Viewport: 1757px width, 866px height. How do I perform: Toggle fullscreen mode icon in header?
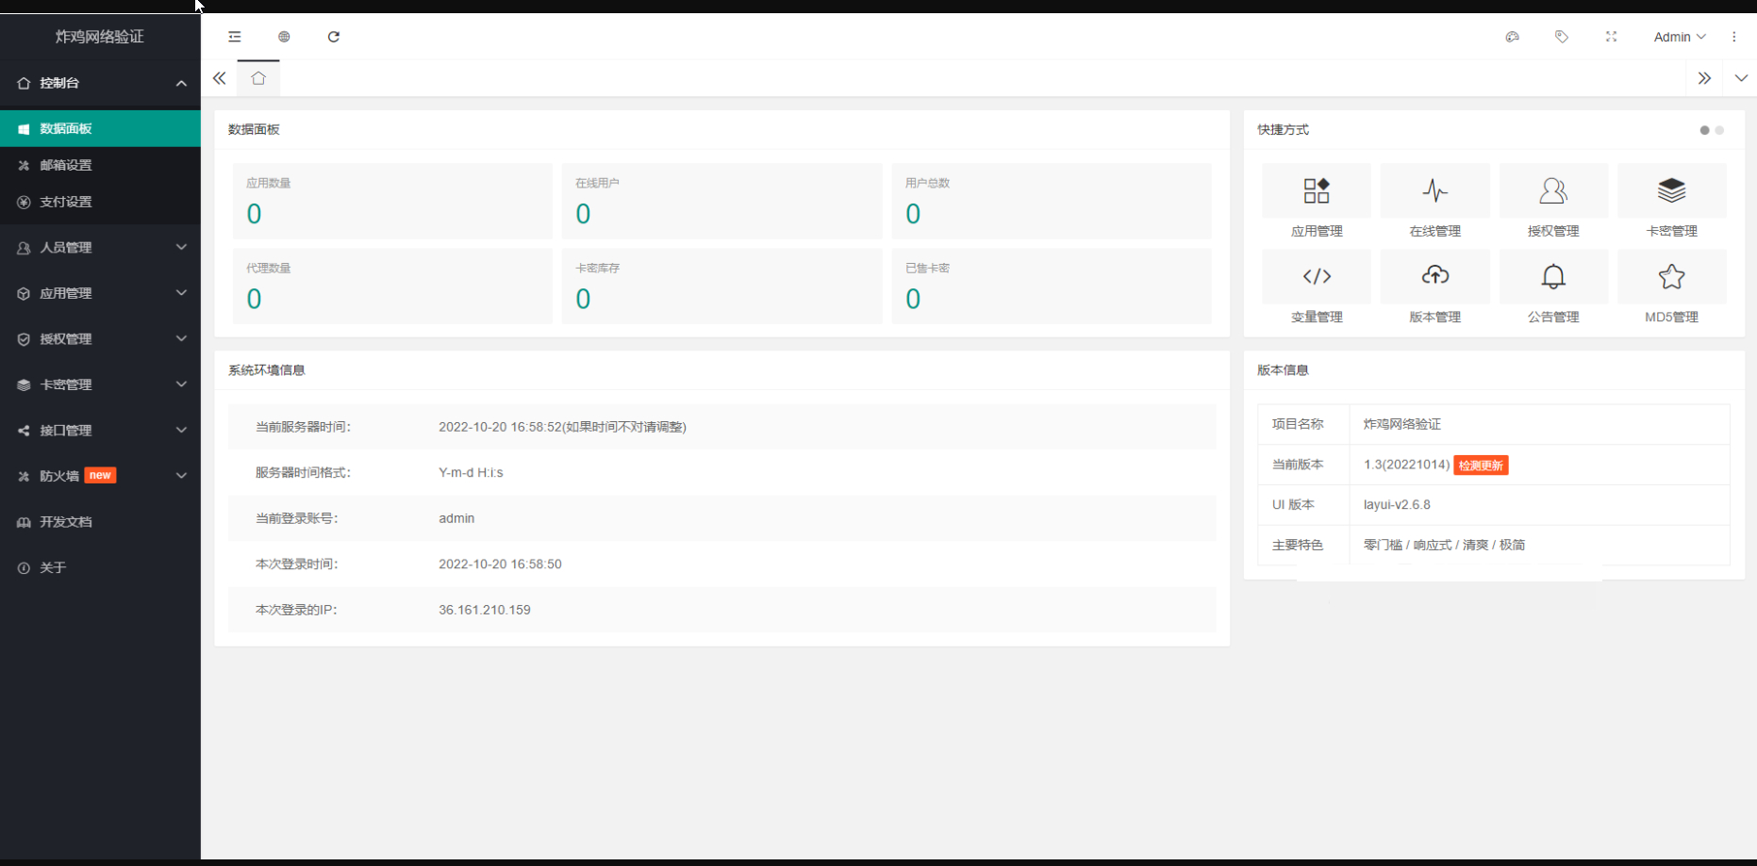click(x=1611, y=37)
